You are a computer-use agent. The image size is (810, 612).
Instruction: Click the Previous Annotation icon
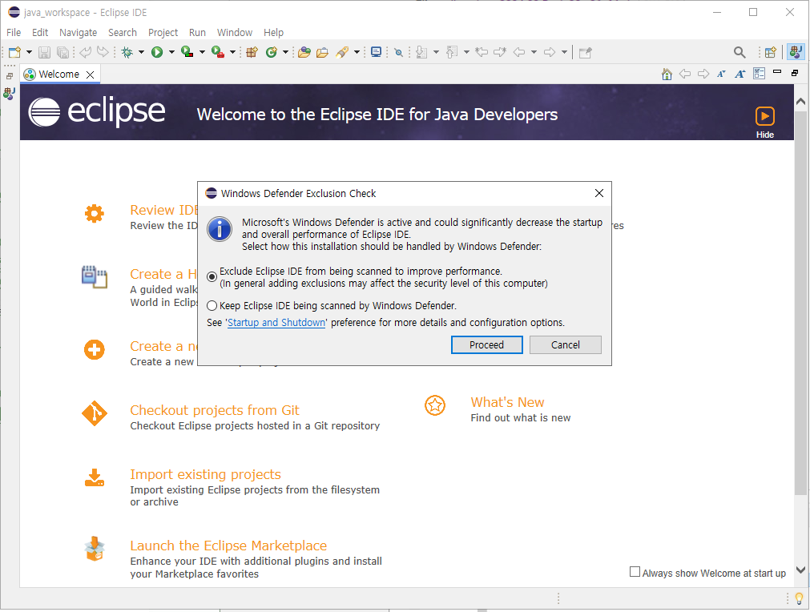452,52
